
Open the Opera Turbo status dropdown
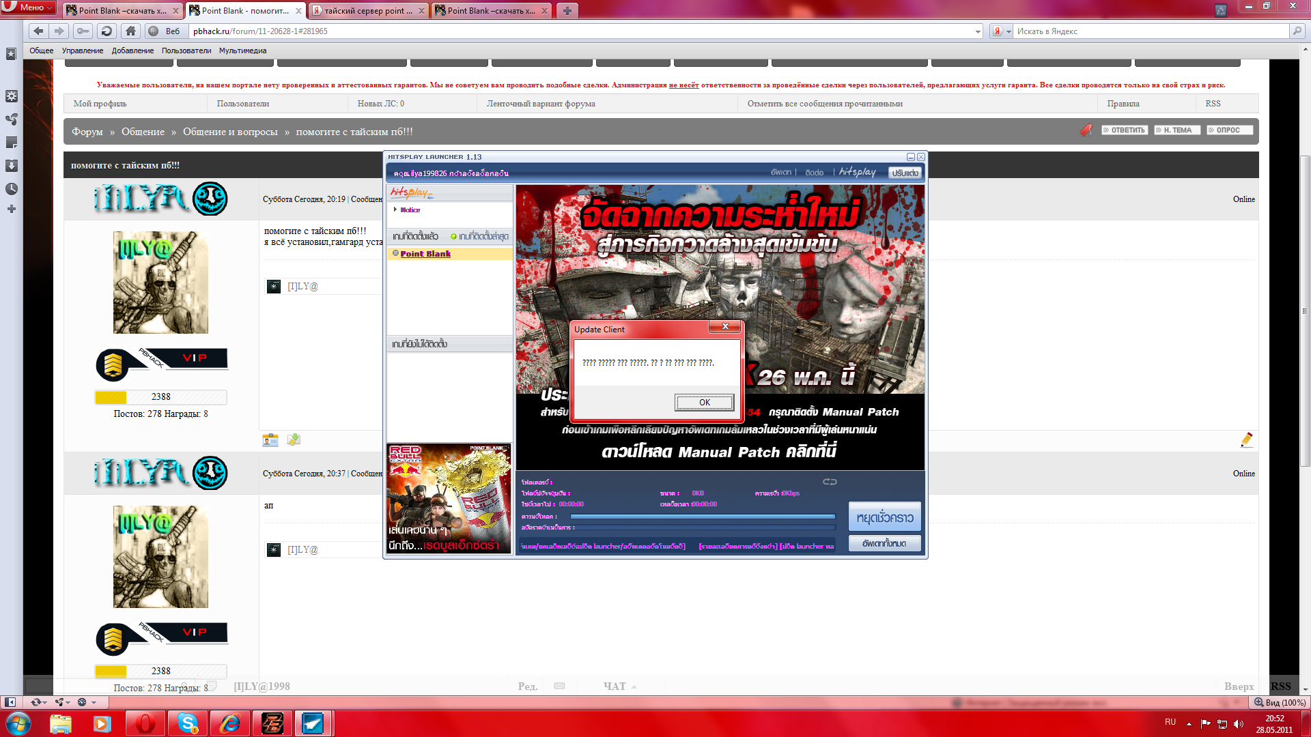(87, 702)
